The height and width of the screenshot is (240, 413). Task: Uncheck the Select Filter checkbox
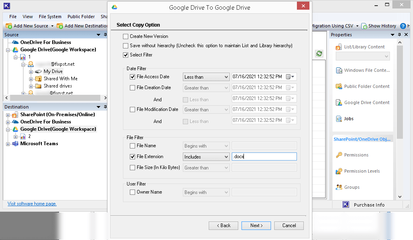pos(126,55)
